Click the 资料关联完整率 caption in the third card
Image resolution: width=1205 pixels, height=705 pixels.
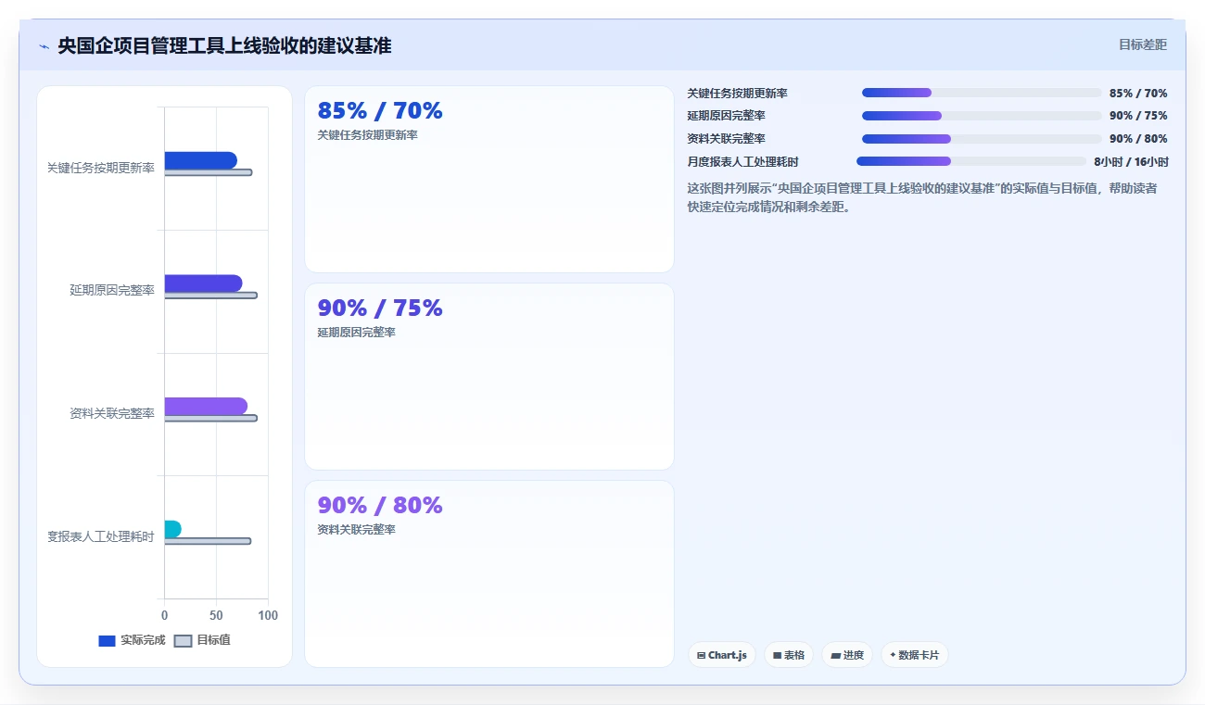(x=357, y=530)
